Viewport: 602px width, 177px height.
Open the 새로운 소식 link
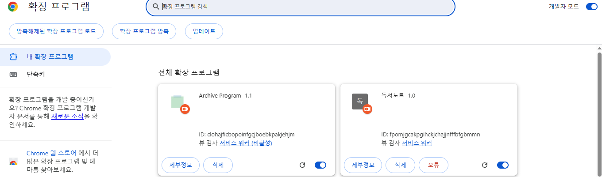tap(67, 116)
